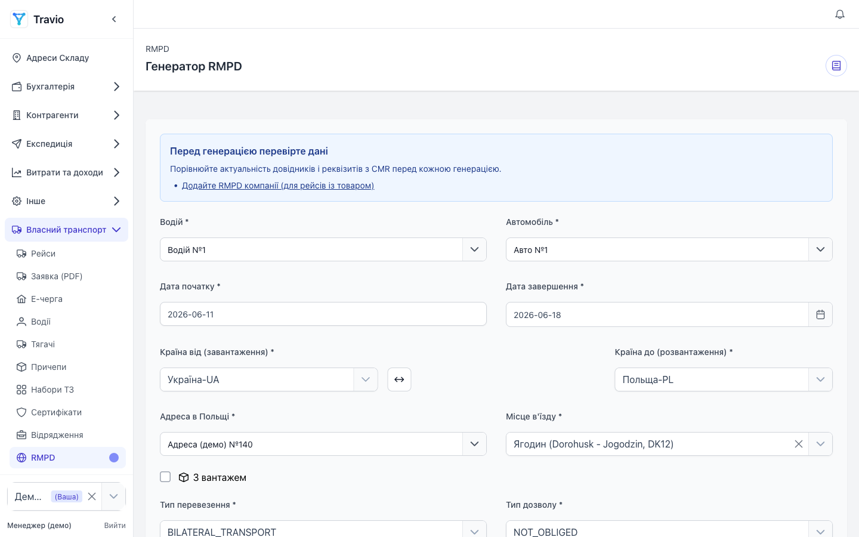859x537 pixels.
Task: Collapse the Власний транспорт section
Action: [67, 230]
